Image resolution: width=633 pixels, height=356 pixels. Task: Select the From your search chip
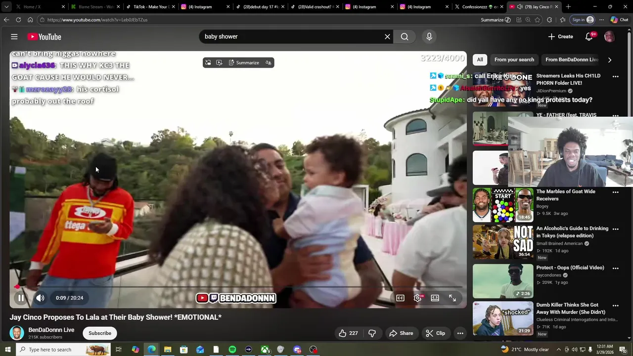[x=514, y=60]
